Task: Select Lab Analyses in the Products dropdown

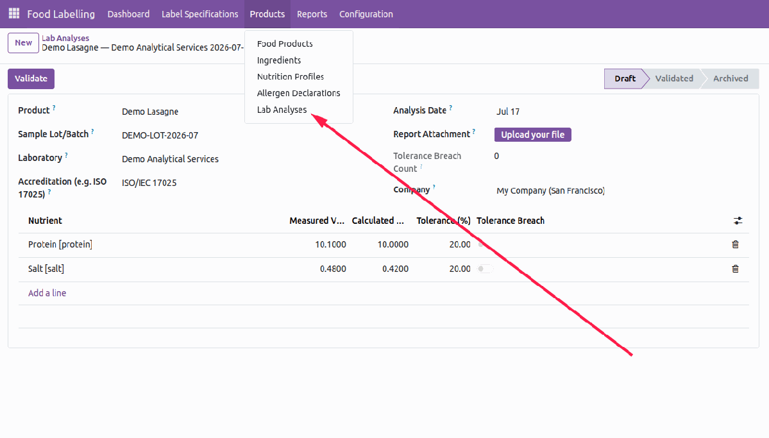Action: tap(282, 110)
